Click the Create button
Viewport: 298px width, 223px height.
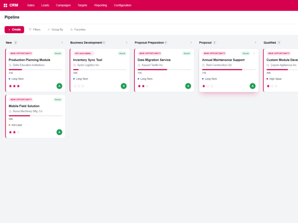coord(14,29)
